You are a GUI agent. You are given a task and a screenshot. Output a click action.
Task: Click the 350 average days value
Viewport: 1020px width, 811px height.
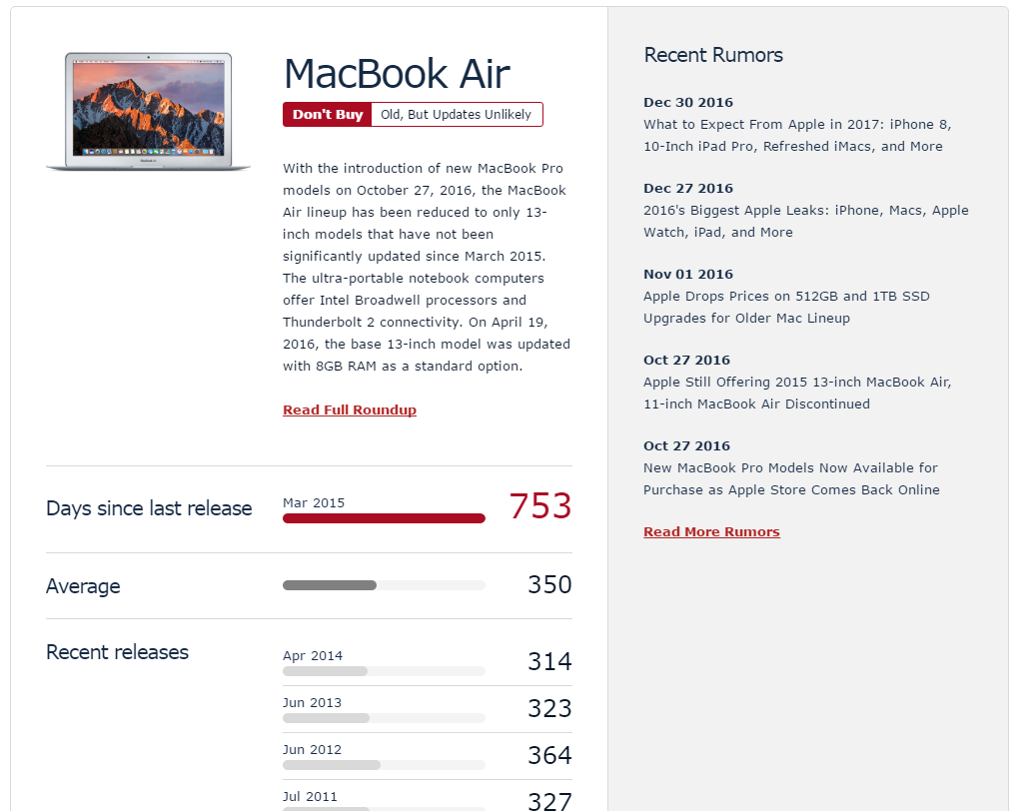coord(549,584)
